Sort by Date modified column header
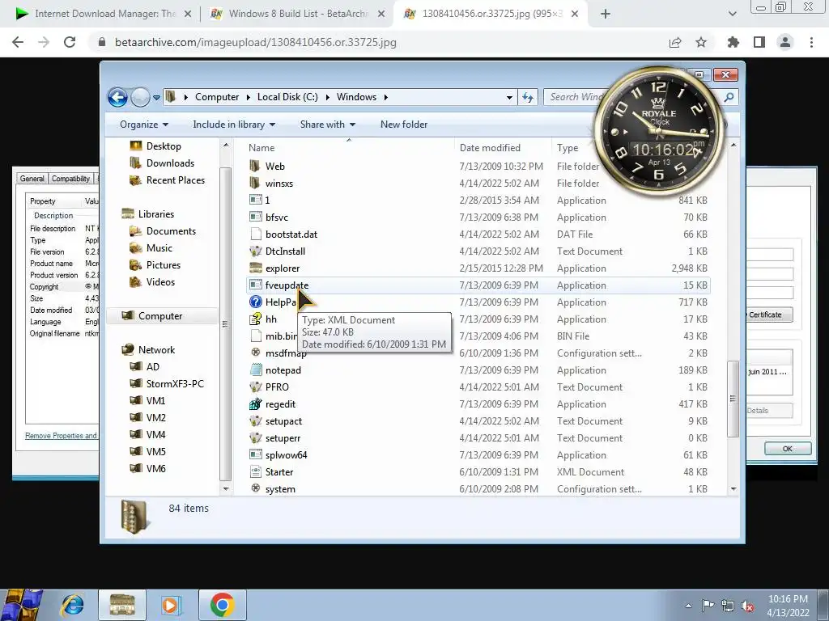This screenshot has height=621, width=829. pos(490,148)
